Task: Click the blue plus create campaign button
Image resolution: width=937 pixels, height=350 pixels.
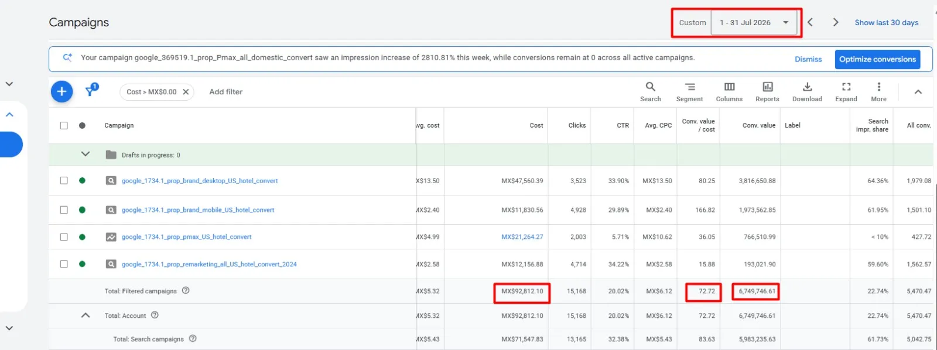Action: (x=62, y=91)
